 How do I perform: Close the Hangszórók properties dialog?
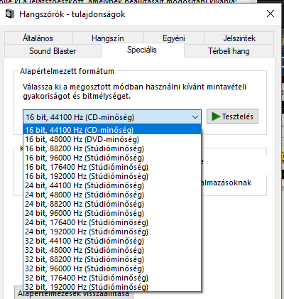click(x=271, y=13)
